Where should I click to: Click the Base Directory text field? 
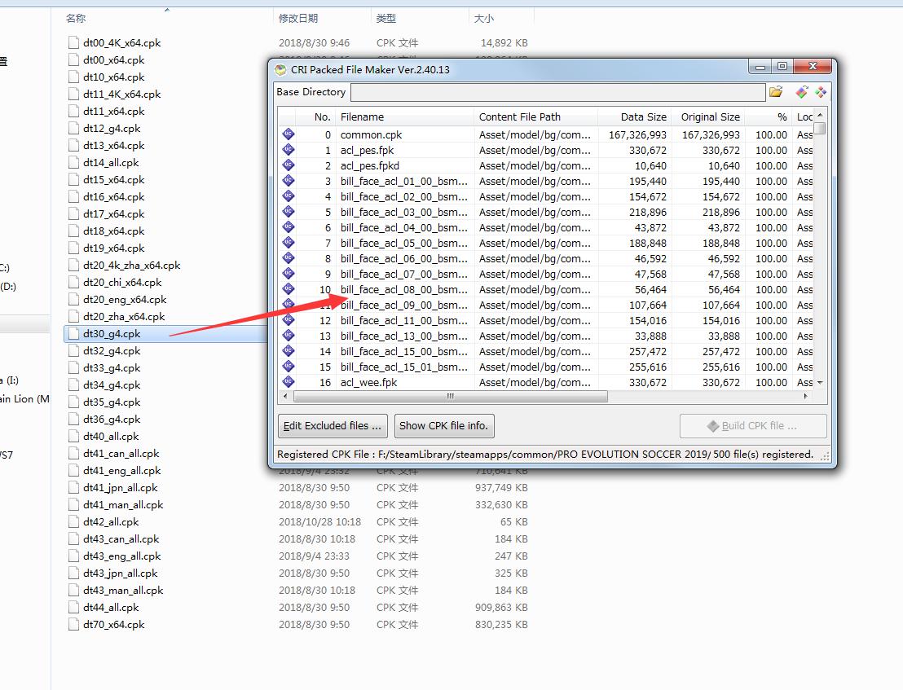[x=557, y=93]
